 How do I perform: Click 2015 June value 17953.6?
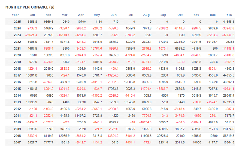coord(113,89)
